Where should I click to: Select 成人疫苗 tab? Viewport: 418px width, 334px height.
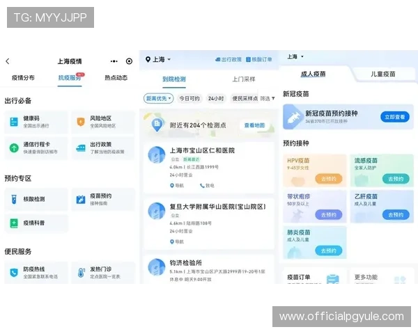[x=313, y=74]
